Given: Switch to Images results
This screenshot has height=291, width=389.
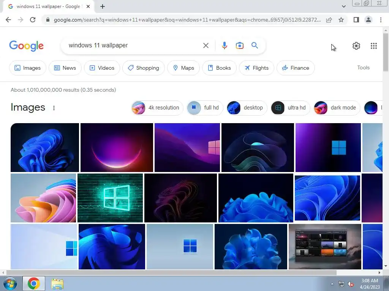Looking at the screenshot, I should [27, 68].
